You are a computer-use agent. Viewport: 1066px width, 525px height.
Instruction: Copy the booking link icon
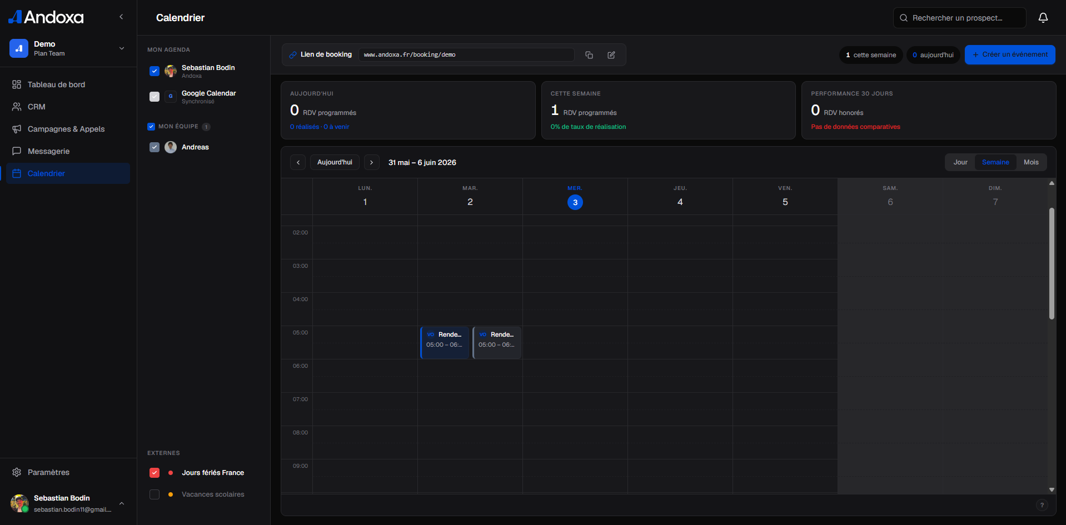(x=589, y=55)
